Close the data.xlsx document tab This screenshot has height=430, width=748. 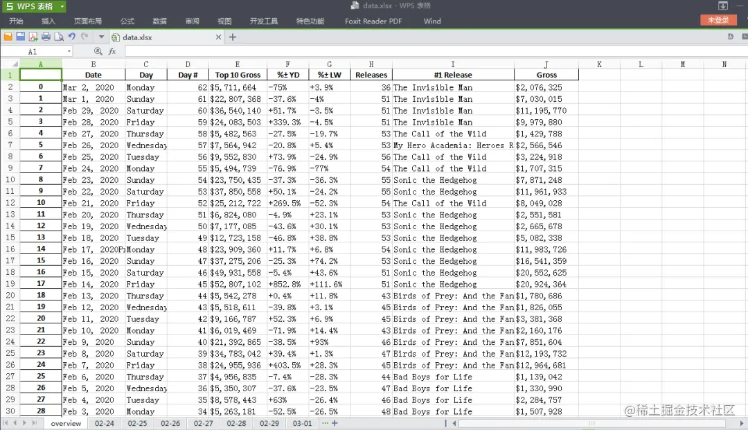pyautogui.click(x=218, y=37)
